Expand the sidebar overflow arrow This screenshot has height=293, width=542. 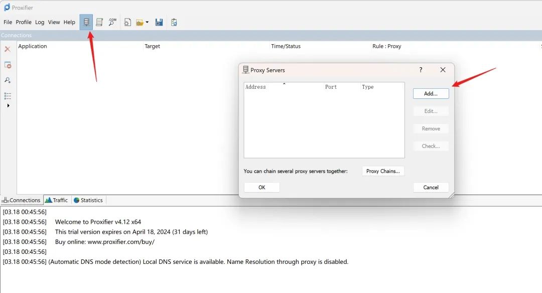coord(9,105)
